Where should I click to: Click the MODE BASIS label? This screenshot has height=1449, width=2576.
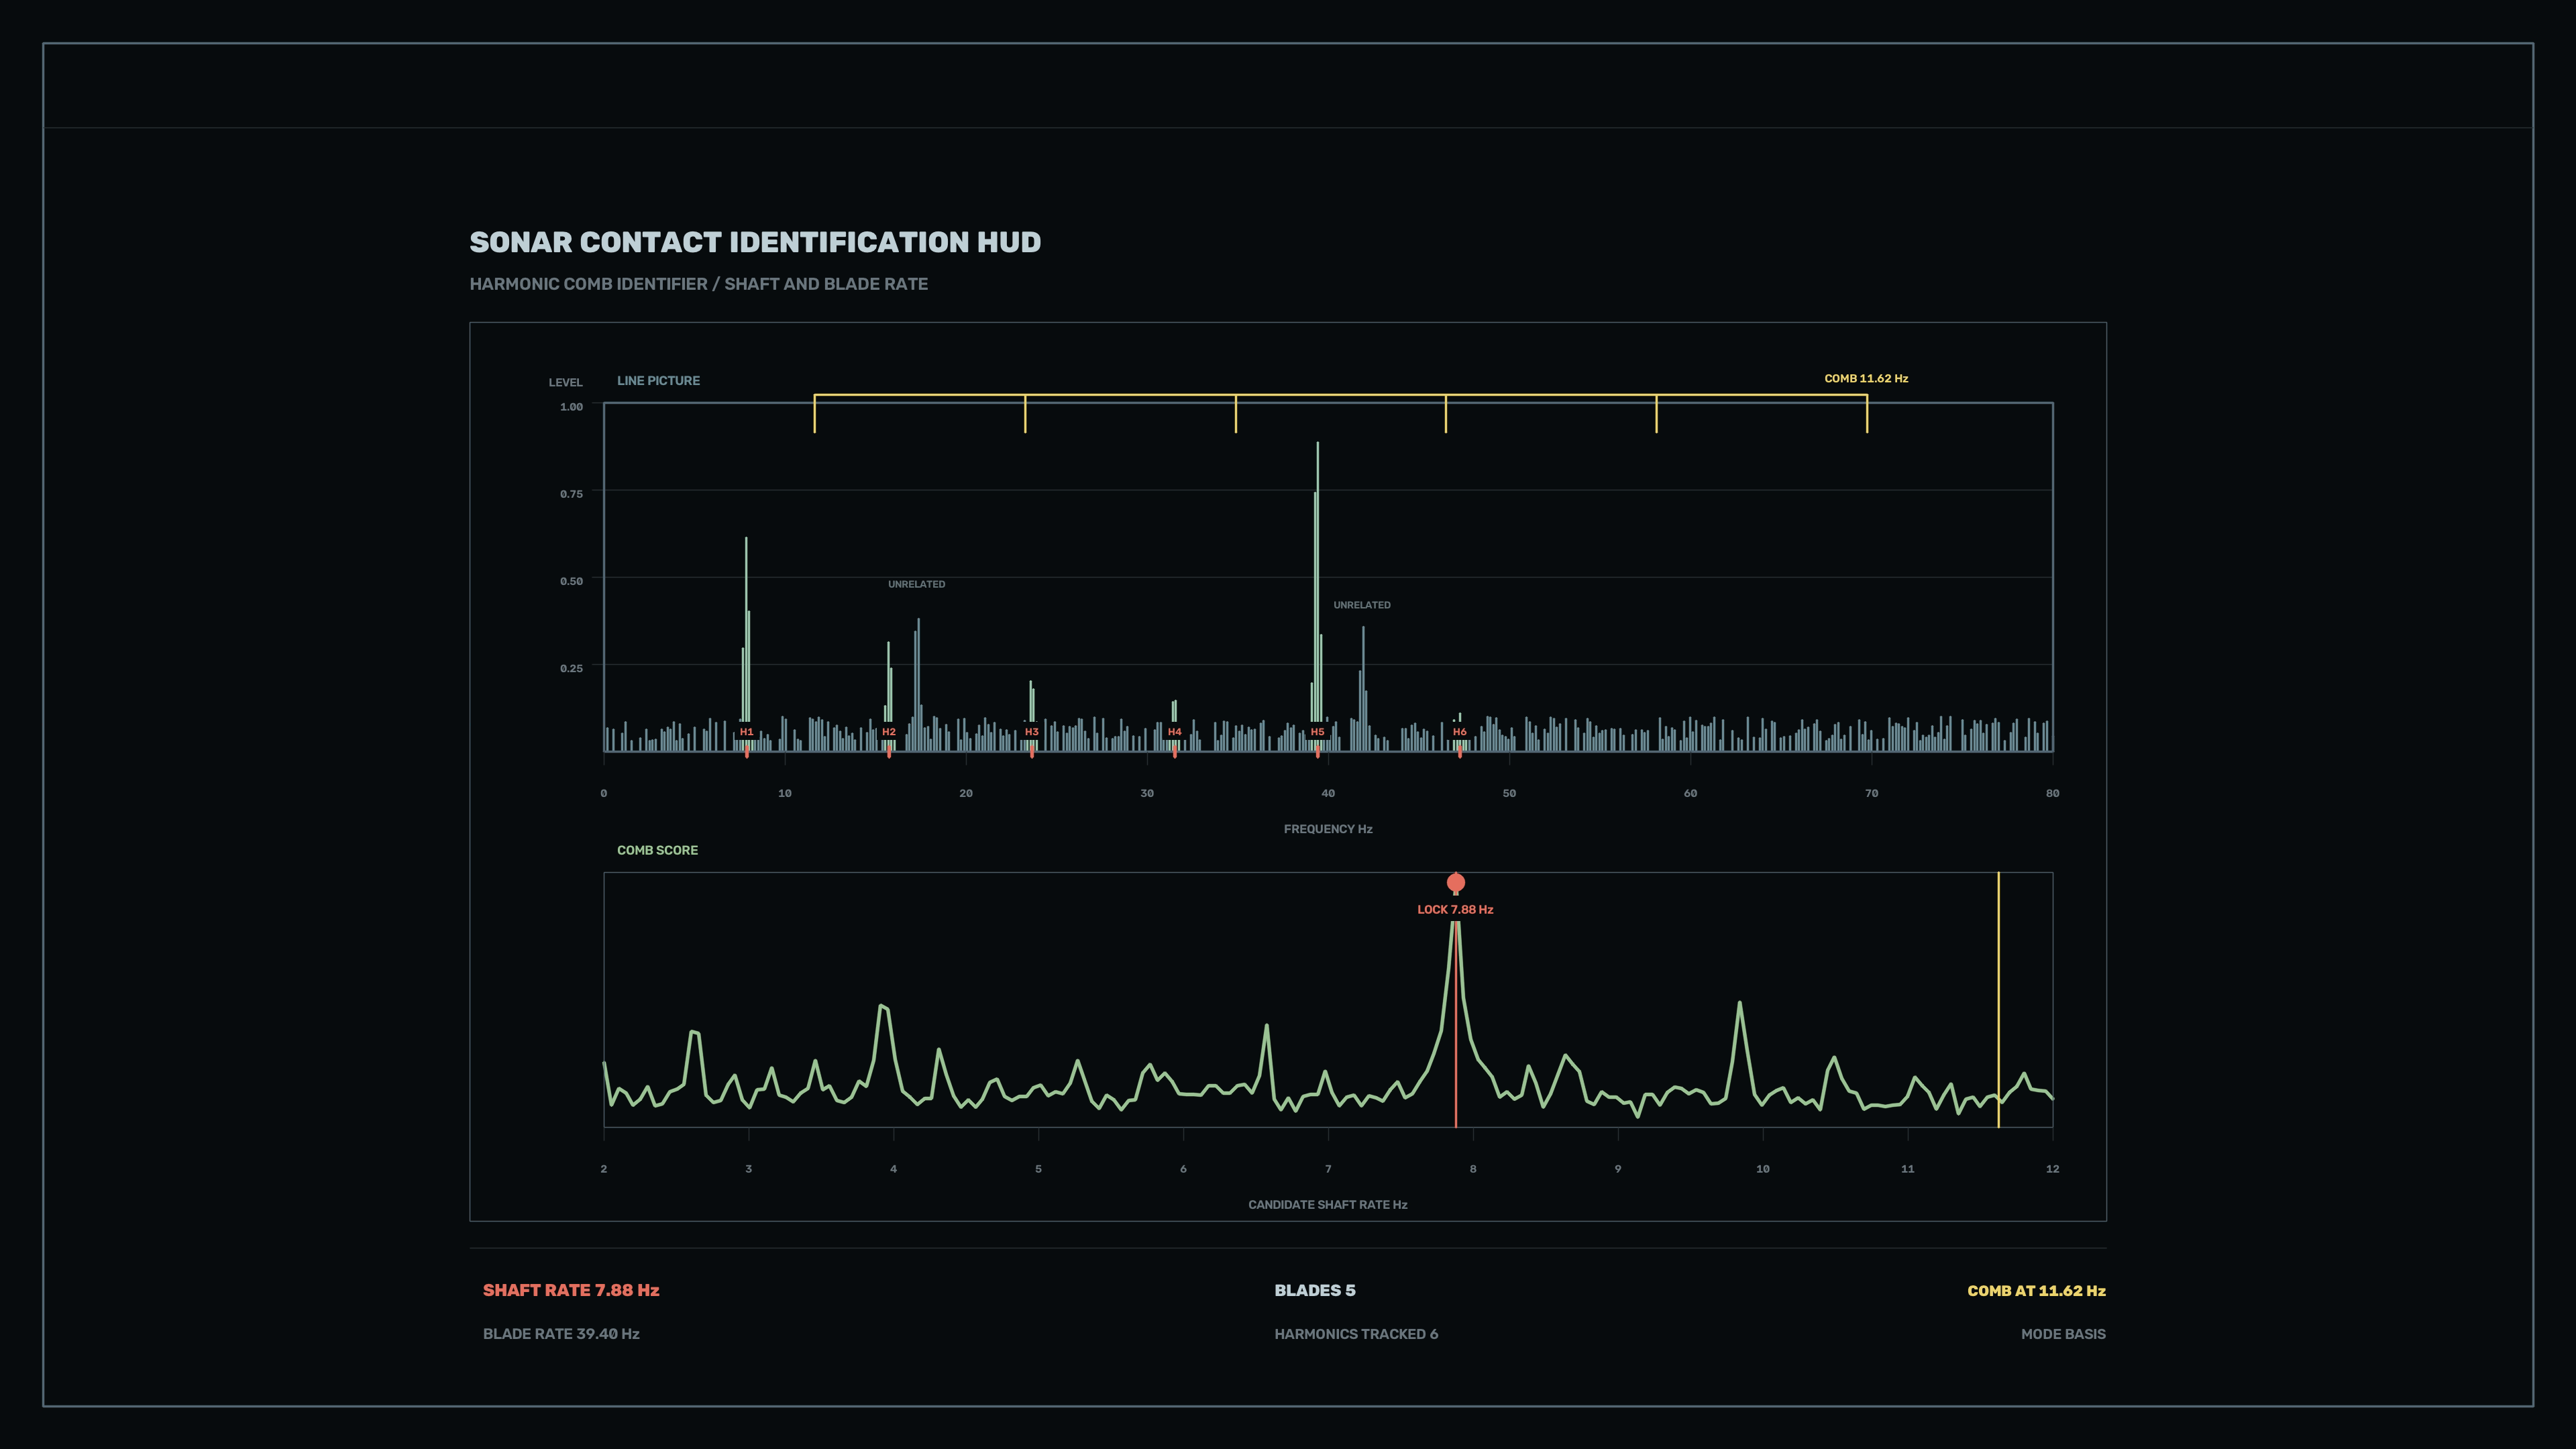[2063, 1334]
